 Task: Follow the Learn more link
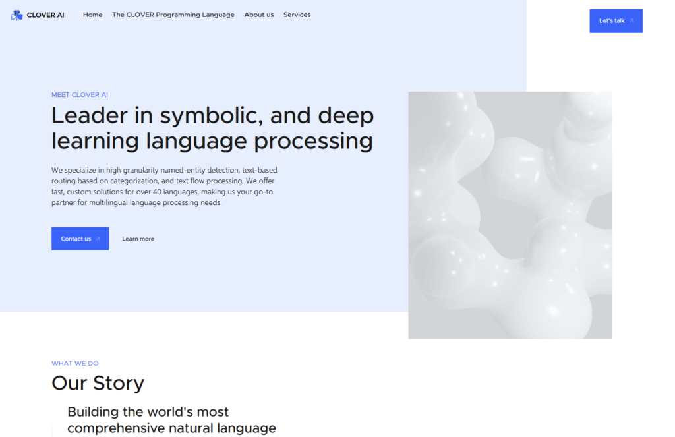[x=138, y=239]
